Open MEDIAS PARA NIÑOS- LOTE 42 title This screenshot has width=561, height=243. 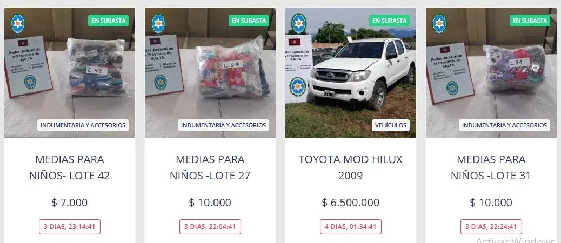70,167
